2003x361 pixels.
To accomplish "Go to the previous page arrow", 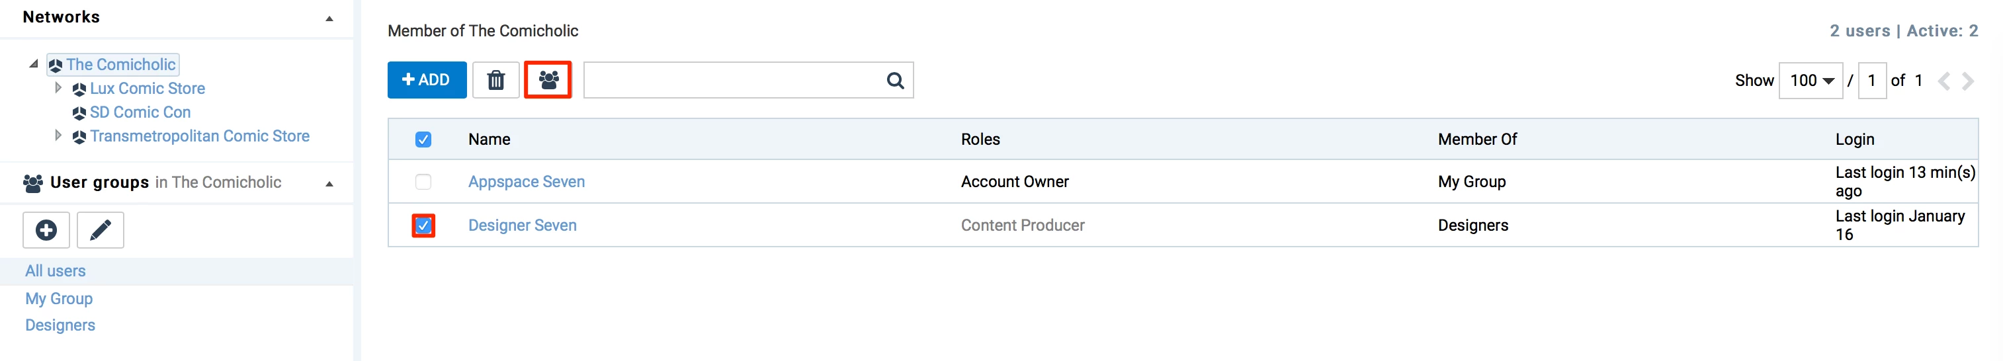I will coord(1944,81).
